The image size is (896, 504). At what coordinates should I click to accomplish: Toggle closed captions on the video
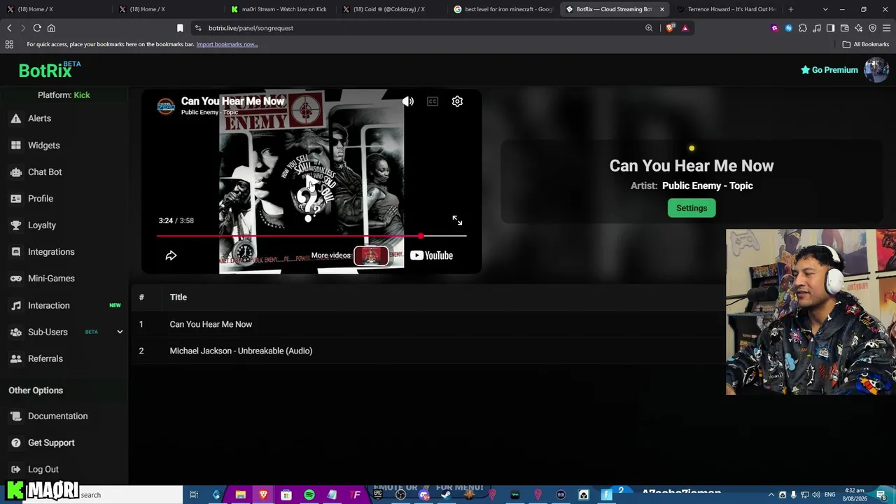tap(433, 101)
